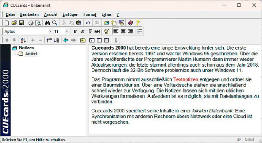This screenshot has height=143, width=262.
Task: Click the delete X toolbar icon
Action: (x=97, y=23)
